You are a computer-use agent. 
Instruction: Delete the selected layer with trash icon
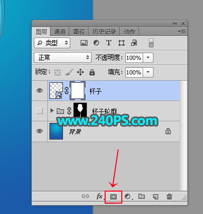point(169,197)
